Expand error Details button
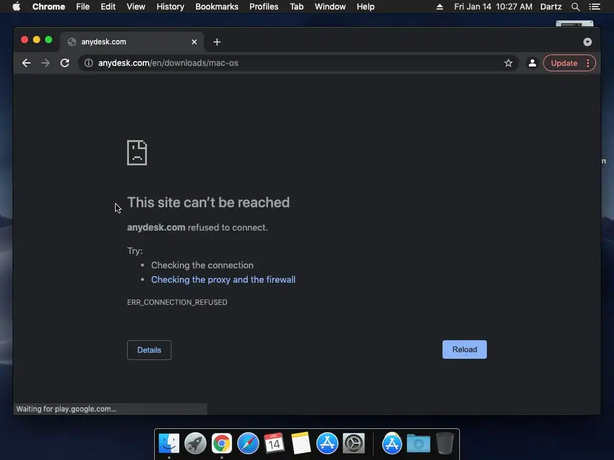 coord(149,350)
